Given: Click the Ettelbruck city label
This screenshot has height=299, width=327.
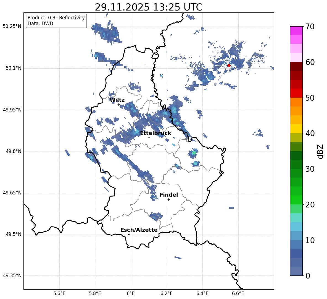Looking at the screenshot, I should (155, 133).
